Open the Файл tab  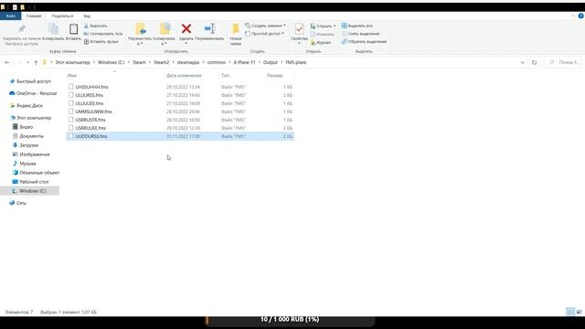tap(10, 16)
